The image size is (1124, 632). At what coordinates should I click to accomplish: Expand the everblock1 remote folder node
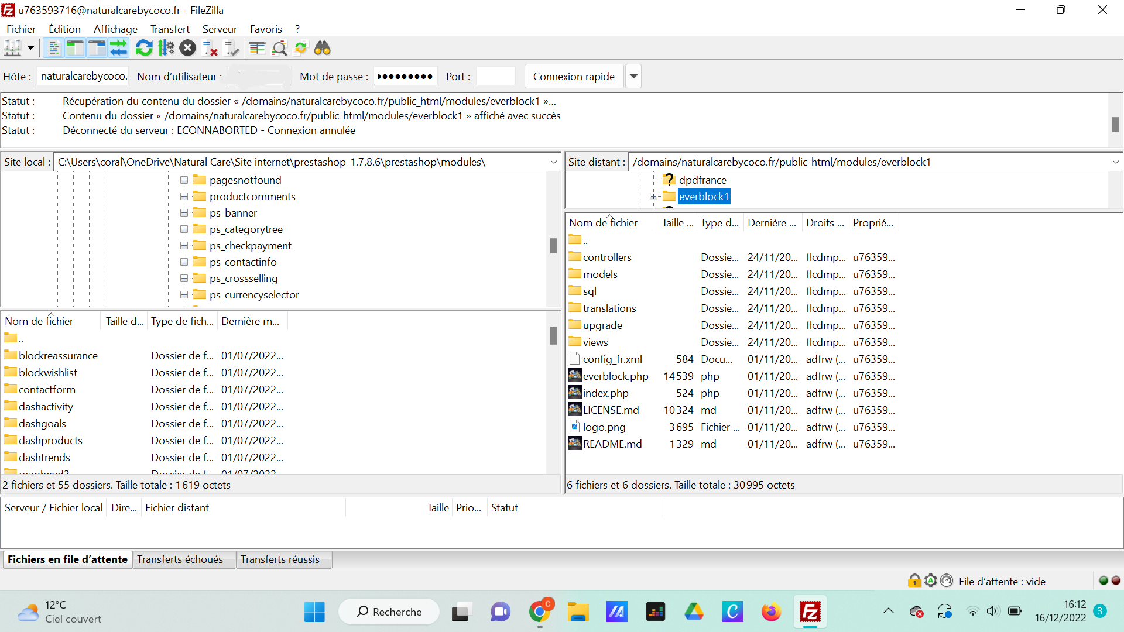[x=653, y=197]
